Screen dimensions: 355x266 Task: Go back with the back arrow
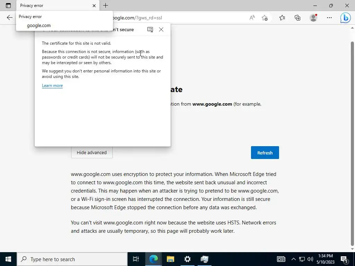point(9,18)
